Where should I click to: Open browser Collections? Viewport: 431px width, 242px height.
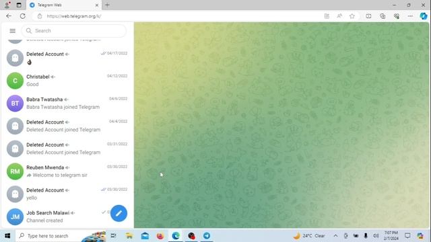point(383,16)
